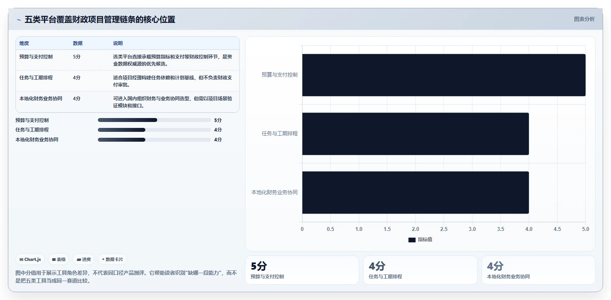Click the title 五类平台覆盖财政项目管理链条的核心位置
This screenshot has width=611, height=300.
click(100, 20)
